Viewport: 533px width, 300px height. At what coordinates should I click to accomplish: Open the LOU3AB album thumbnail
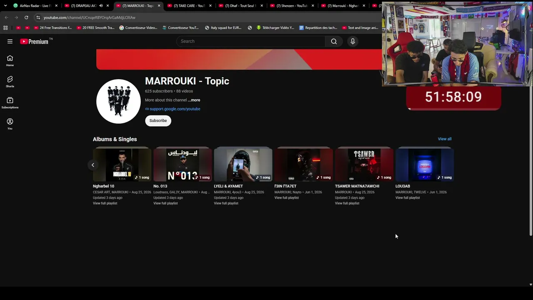point(425,165)
